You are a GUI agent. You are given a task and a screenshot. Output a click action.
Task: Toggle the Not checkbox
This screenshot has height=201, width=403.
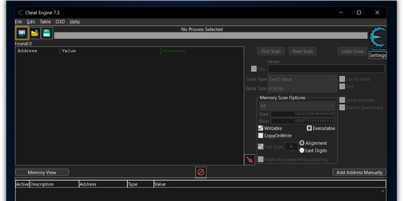(x=342, y=86)
